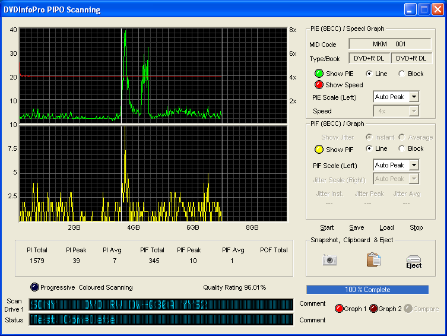Click the upper PIE error graph
Viewport: 447px width, 336px height.
(x=153, y=75)
